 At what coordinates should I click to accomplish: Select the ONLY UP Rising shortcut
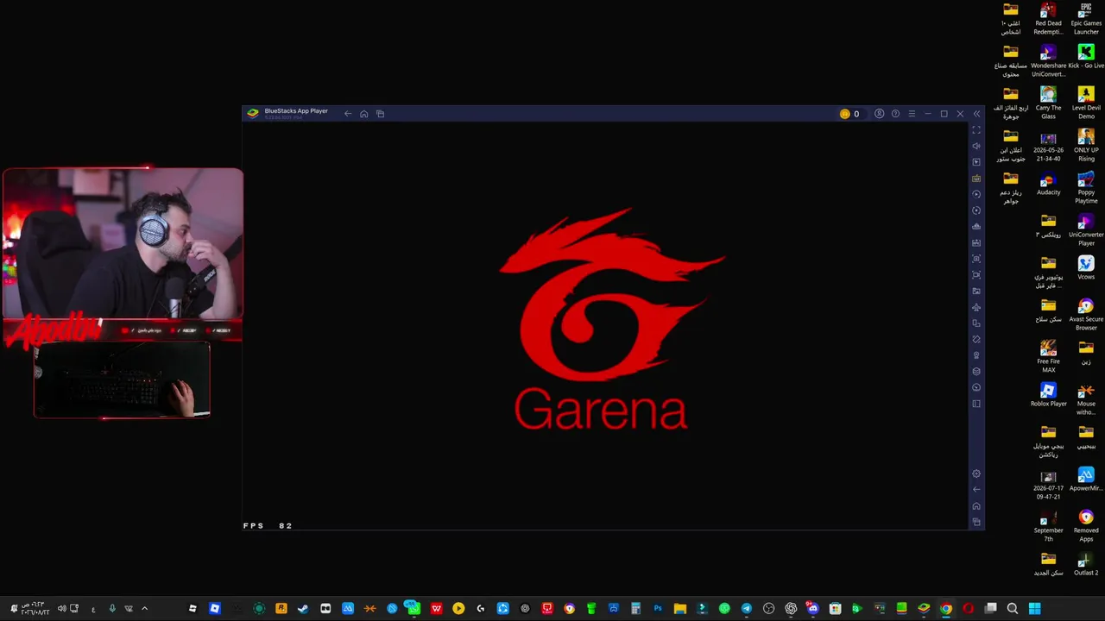tap(1086, 146)
